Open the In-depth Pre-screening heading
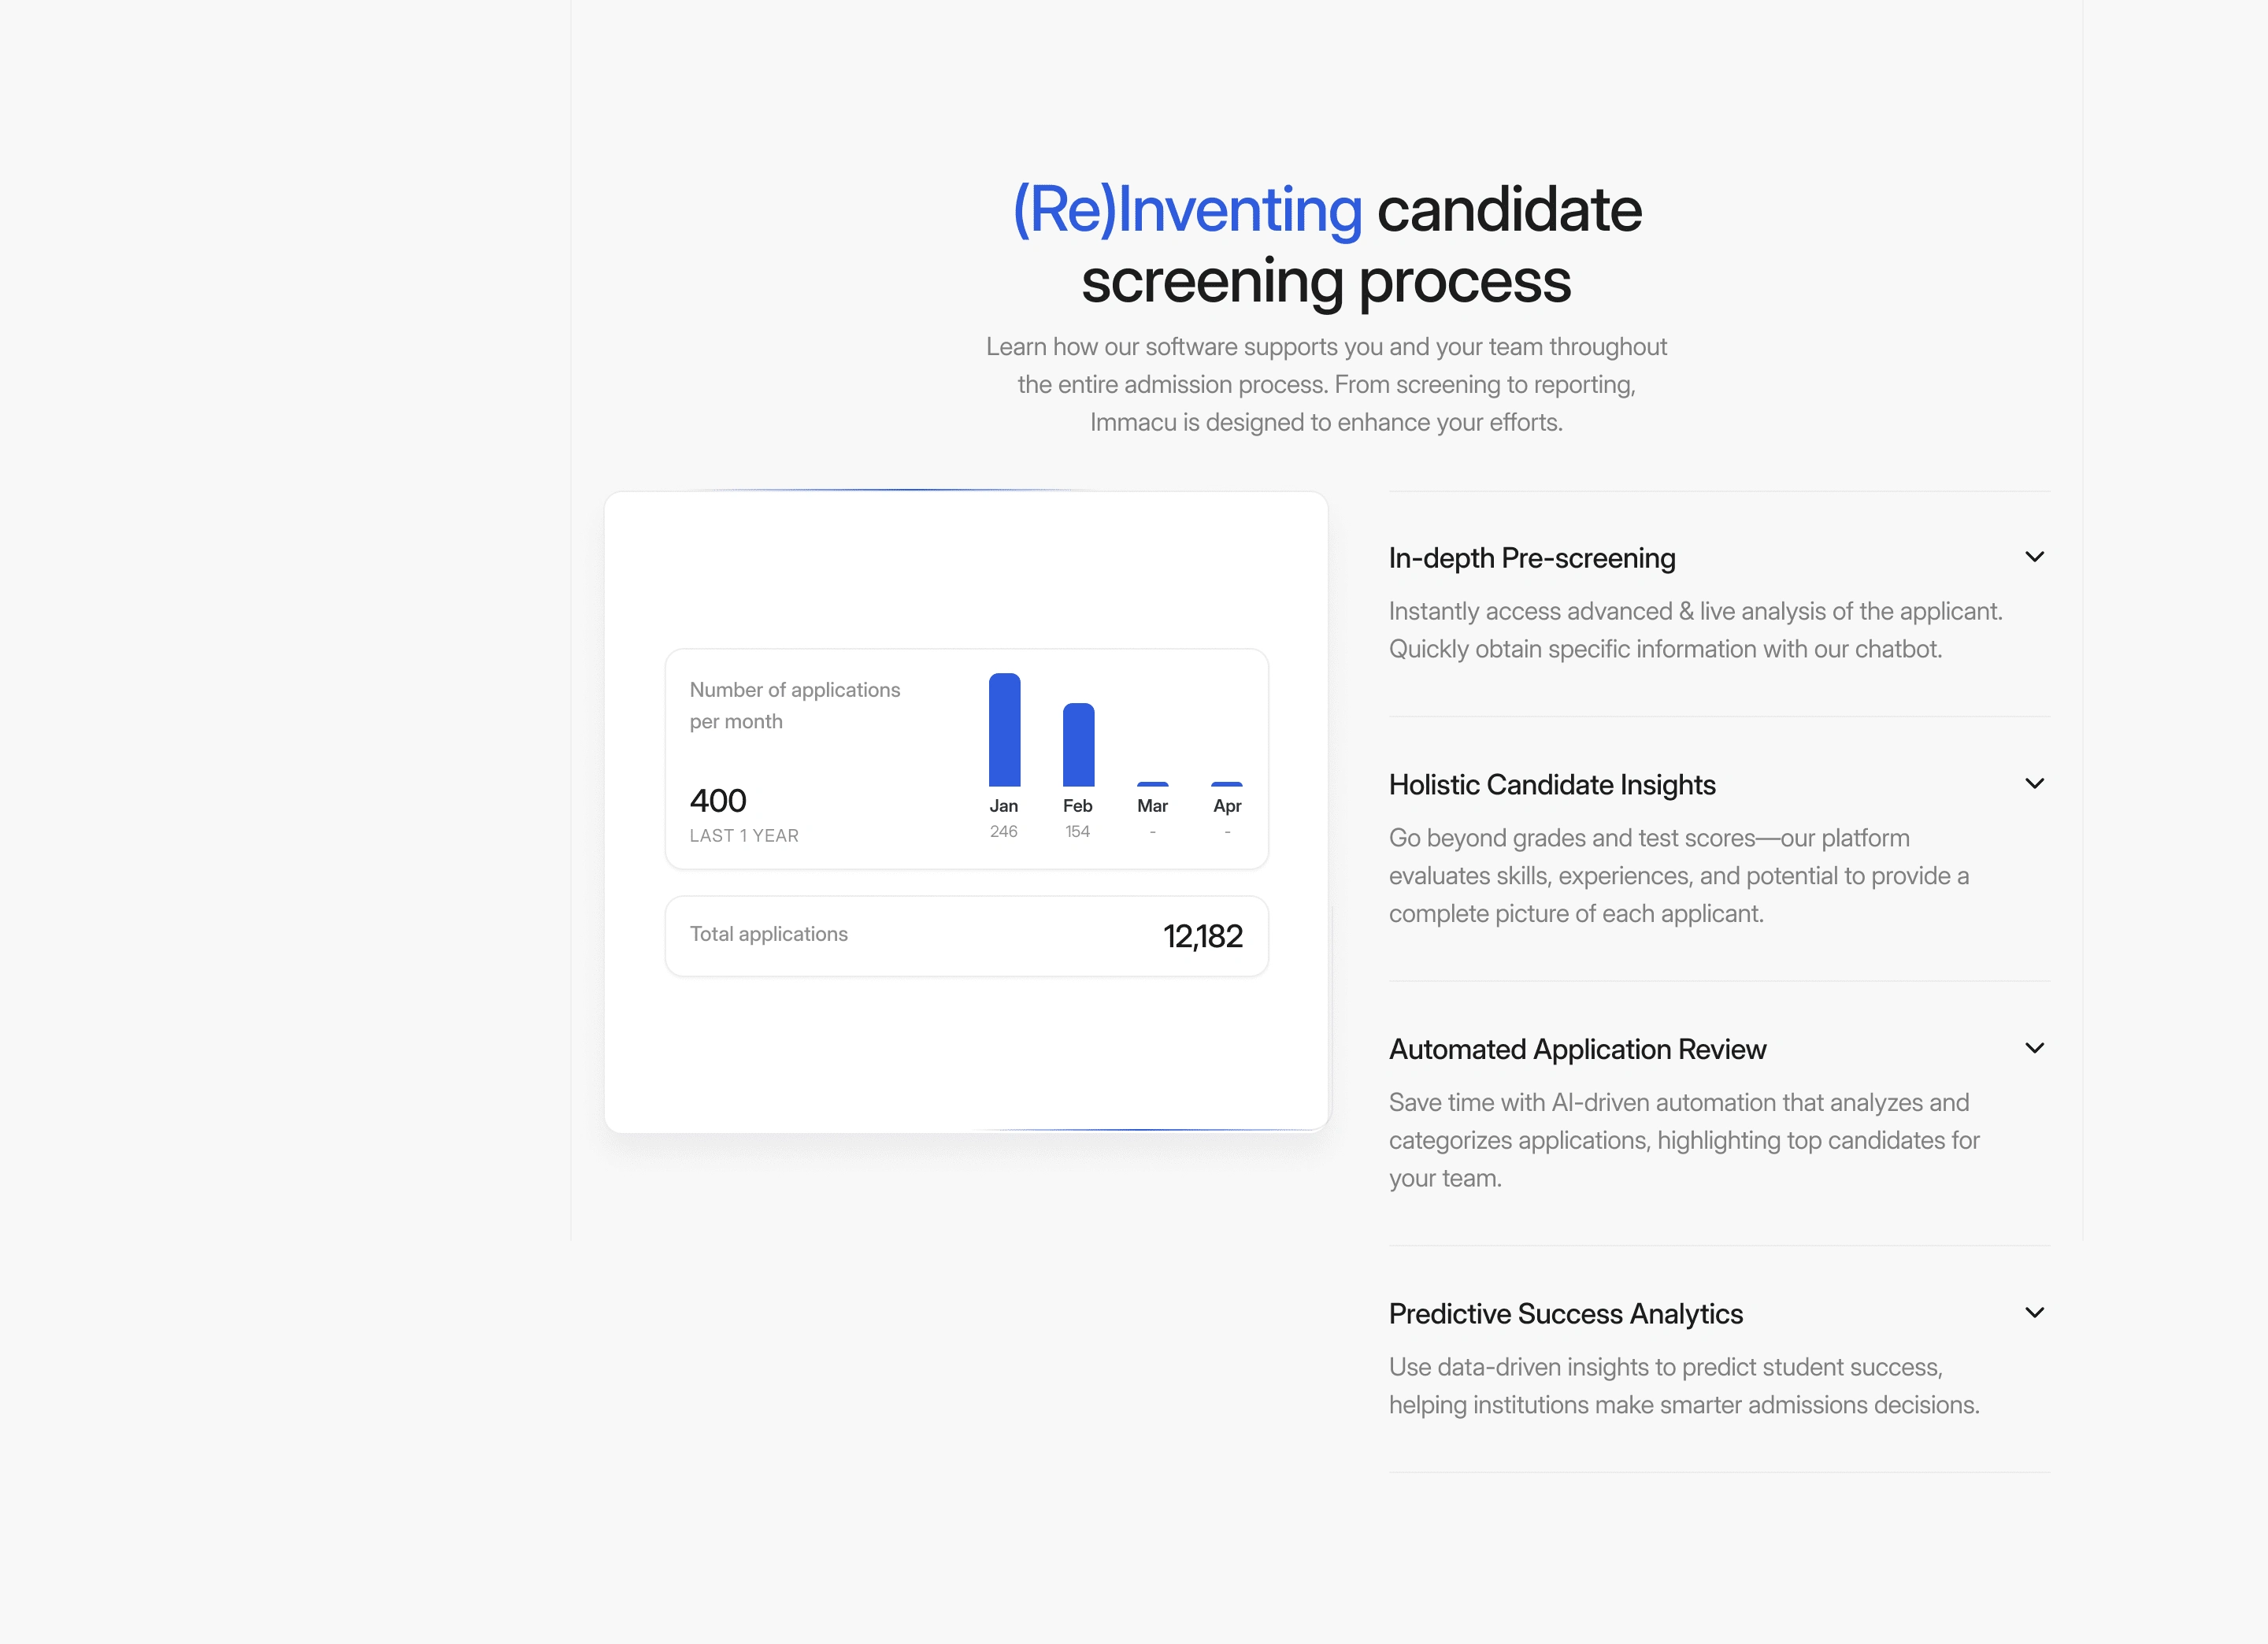This screenshot has width=2268, height=1644. (x=1531, y=558)
